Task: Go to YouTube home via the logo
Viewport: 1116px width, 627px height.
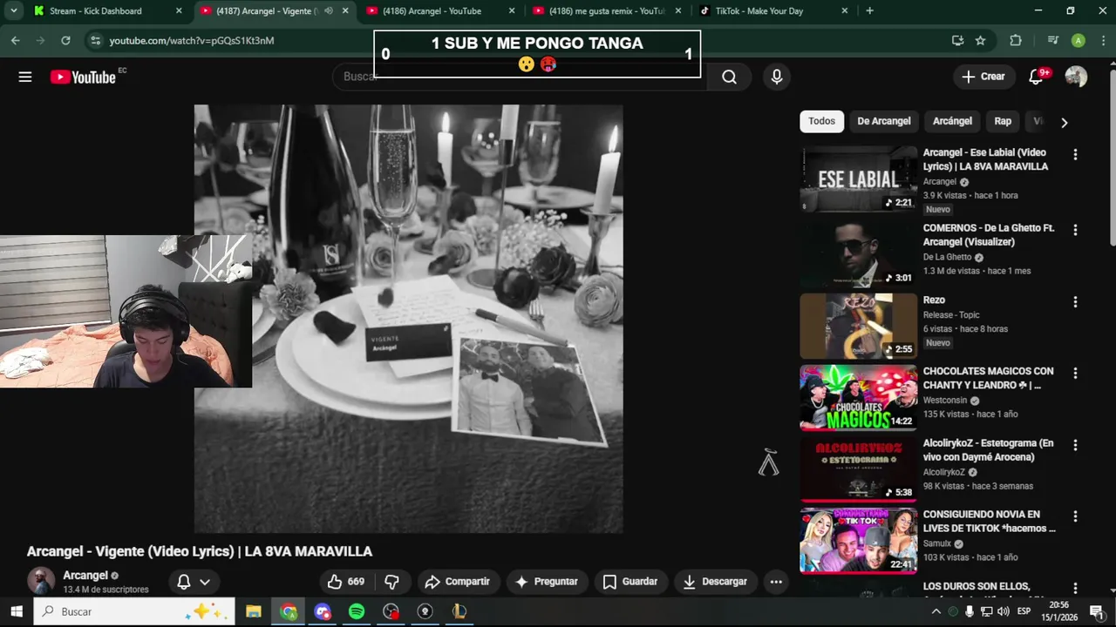Action: point(83,77)
